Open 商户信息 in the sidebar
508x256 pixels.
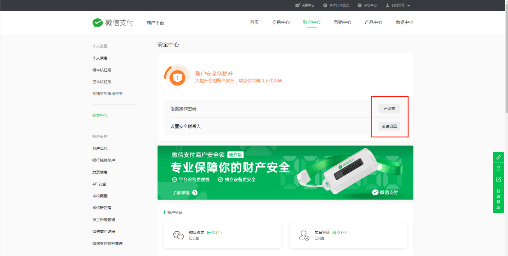coord(100,148)
